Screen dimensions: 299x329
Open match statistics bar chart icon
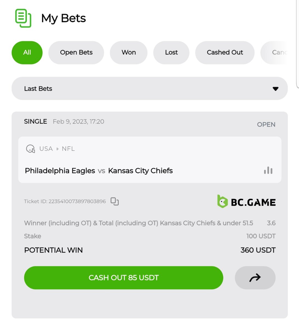(268, 171)
